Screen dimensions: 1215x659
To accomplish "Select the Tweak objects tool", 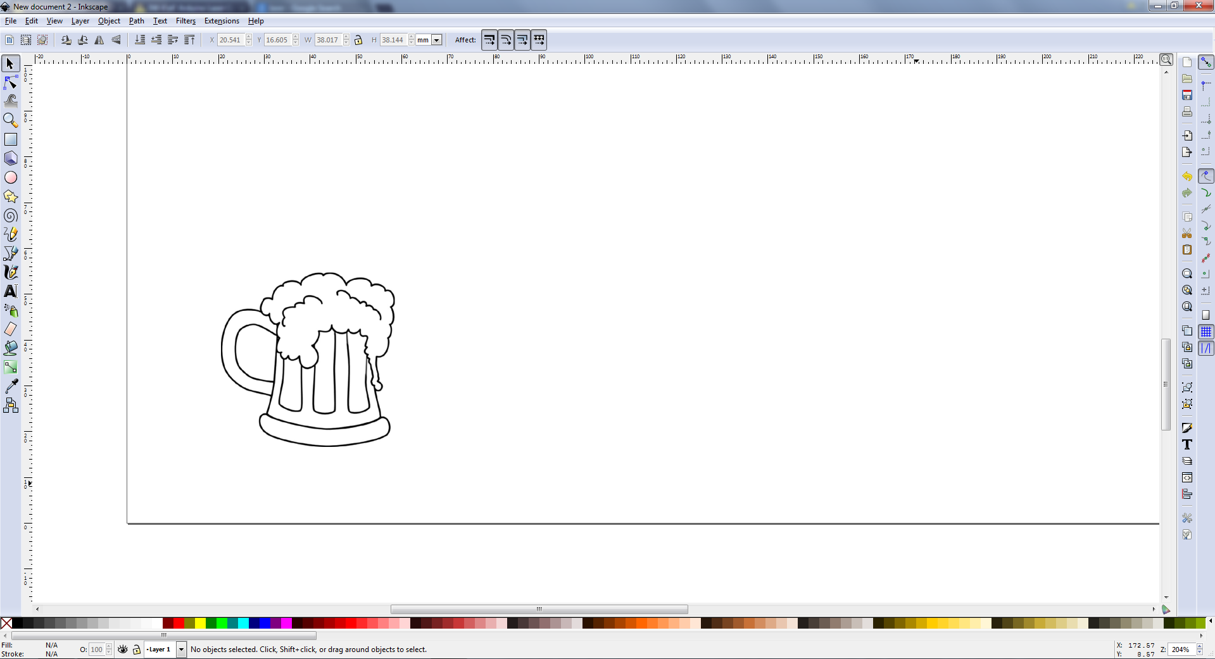I will point(10,101).
